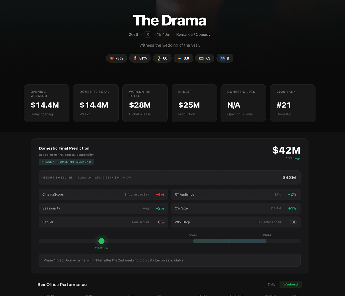
Task: Click the green $14M now marker
Action: point(102,241)
